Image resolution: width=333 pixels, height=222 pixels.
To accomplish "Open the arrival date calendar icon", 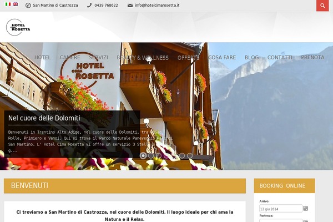I will (305, 209).
